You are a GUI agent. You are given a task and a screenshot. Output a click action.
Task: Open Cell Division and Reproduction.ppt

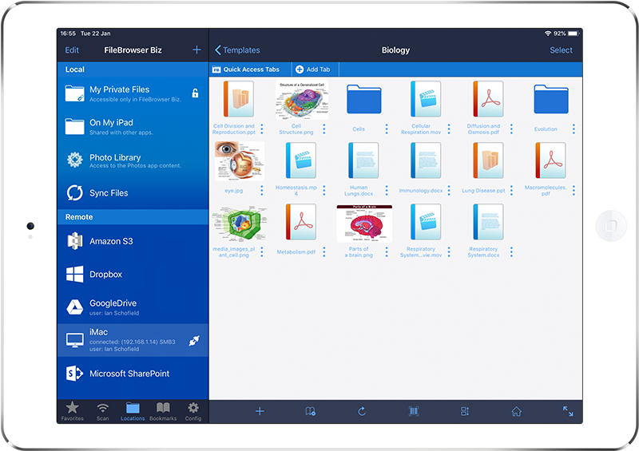click(x=238, y=99)
